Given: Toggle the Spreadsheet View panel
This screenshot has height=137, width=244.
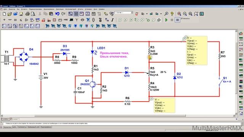Looking at the screenshot, I should coord(76,14).
